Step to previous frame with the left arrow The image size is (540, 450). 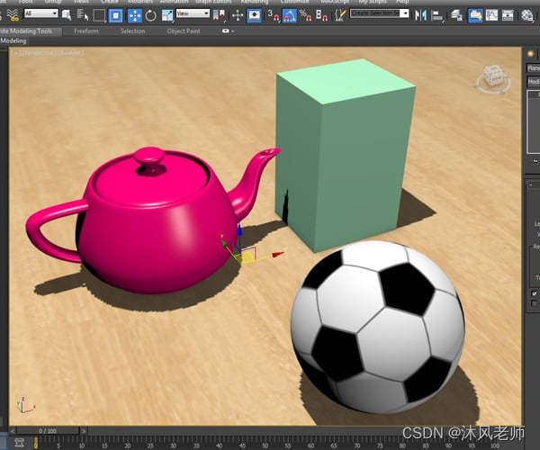(13, 431)
